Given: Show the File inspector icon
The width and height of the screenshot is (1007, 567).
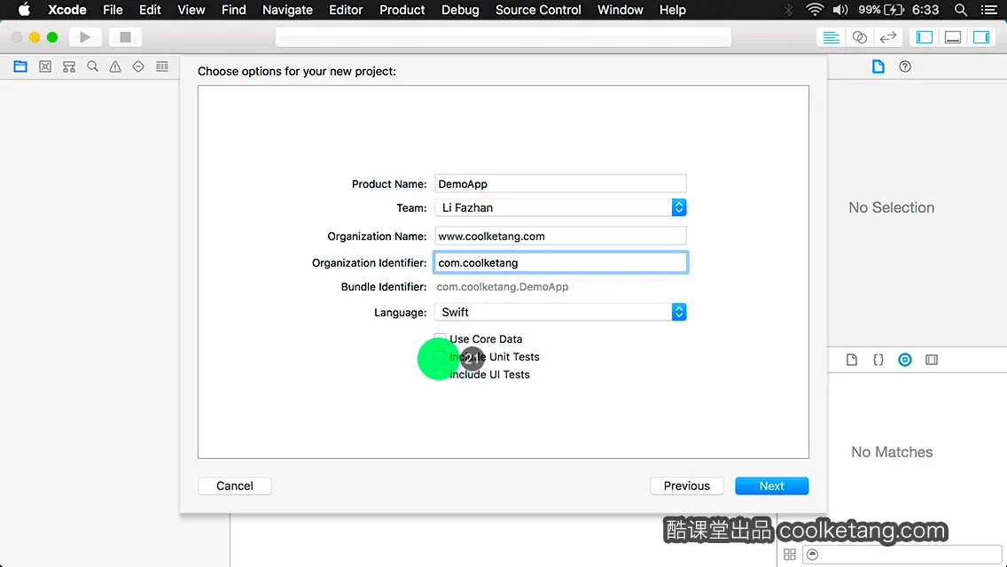Looking at the screenshot, I should 878,66.
